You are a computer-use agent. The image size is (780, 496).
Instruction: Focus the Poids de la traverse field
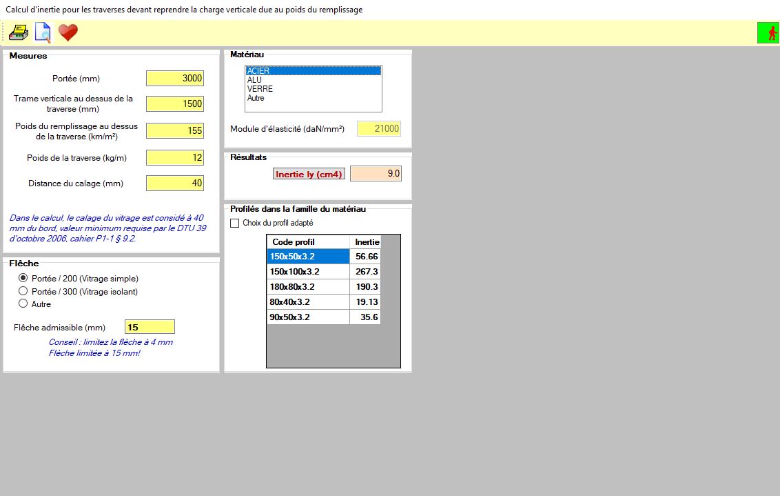click(175, 158)
